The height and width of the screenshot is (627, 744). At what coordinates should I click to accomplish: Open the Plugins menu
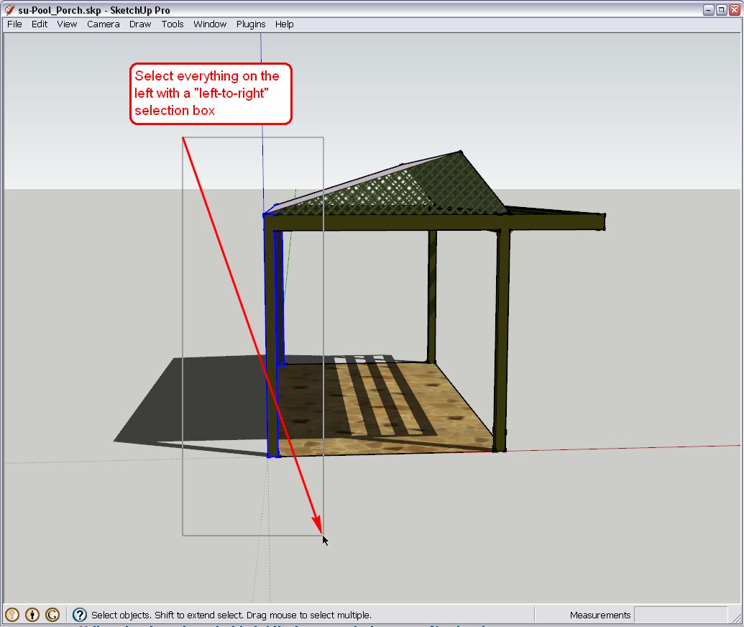251,24
